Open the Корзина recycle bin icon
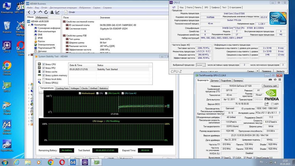Image resolution: width=295 pixels, height=166 pixels. (7, 27)
